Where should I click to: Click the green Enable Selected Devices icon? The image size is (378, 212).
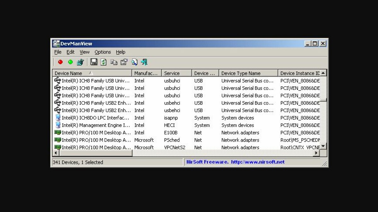click(70, 62)
